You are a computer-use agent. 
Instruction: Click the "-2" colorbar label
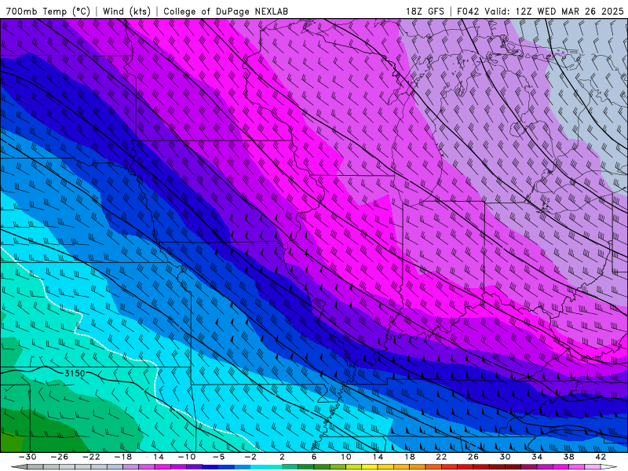[x=250, y=457]
